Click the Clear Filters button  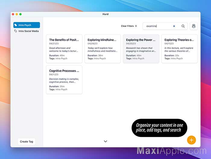click(x=129, y=26)
